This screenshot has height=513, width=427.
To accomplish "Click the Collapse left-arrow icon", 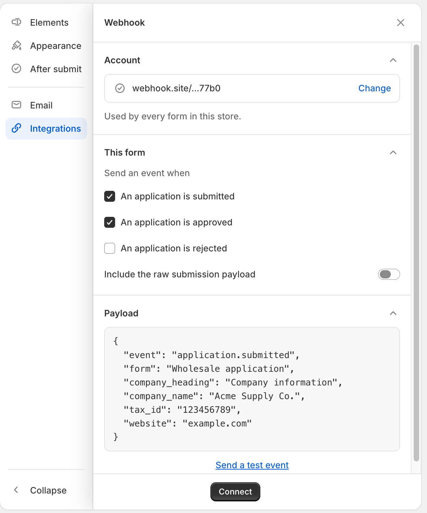I will [16, 490].
